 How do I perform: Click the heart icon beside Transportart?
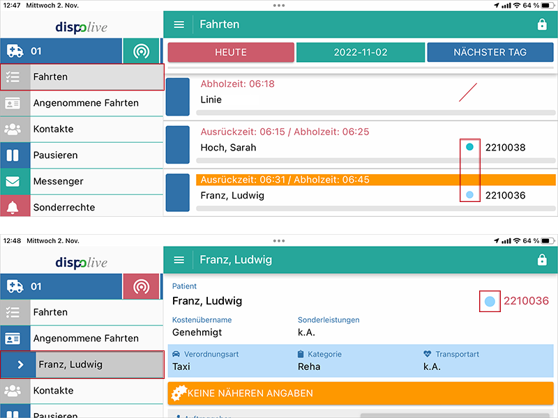tap(428, 354)
